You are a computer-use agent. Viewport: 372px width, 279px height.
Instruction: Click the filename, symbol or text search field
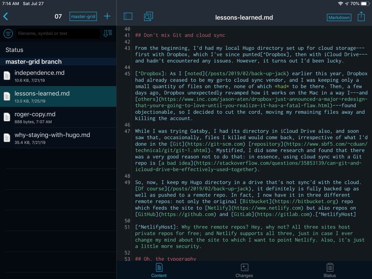(58, 33)
